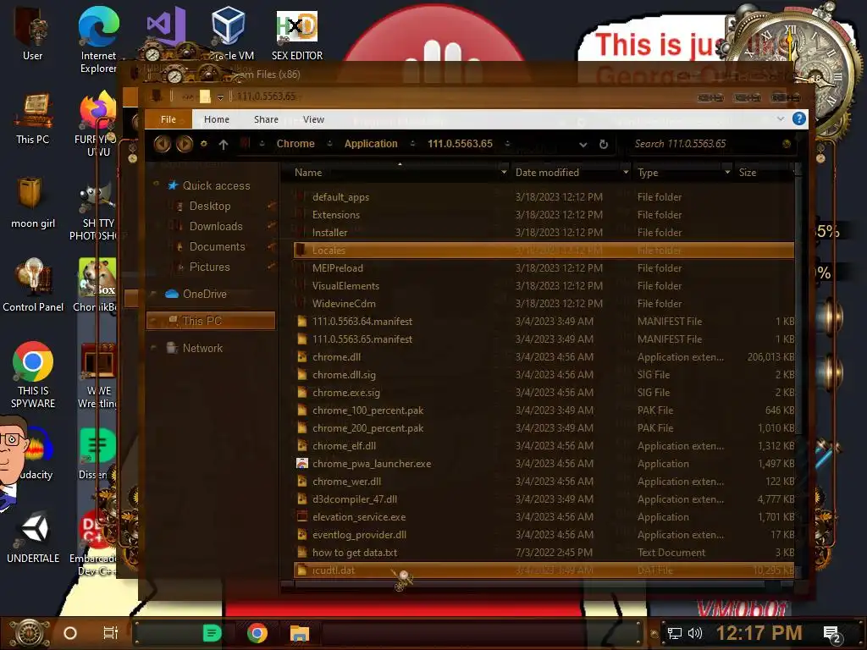Go up one folder level

[224, 144]
